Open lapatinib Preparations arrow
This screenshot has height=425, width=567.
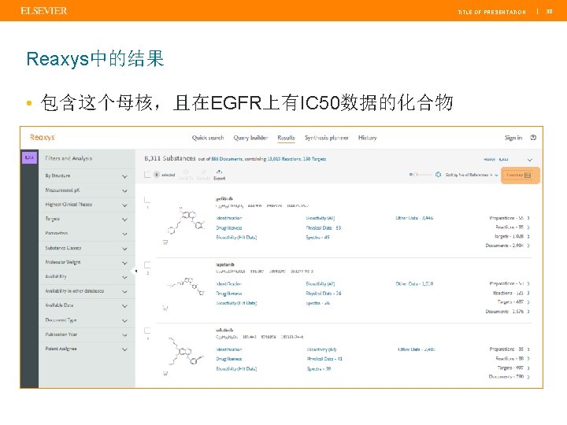[x=528, y=283]
